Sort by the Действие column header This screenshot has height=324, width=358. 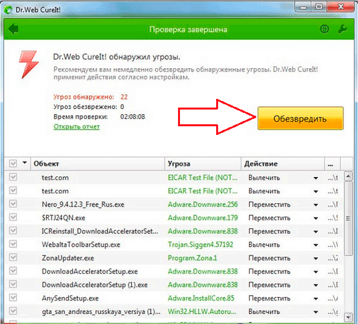pos(282,164)
